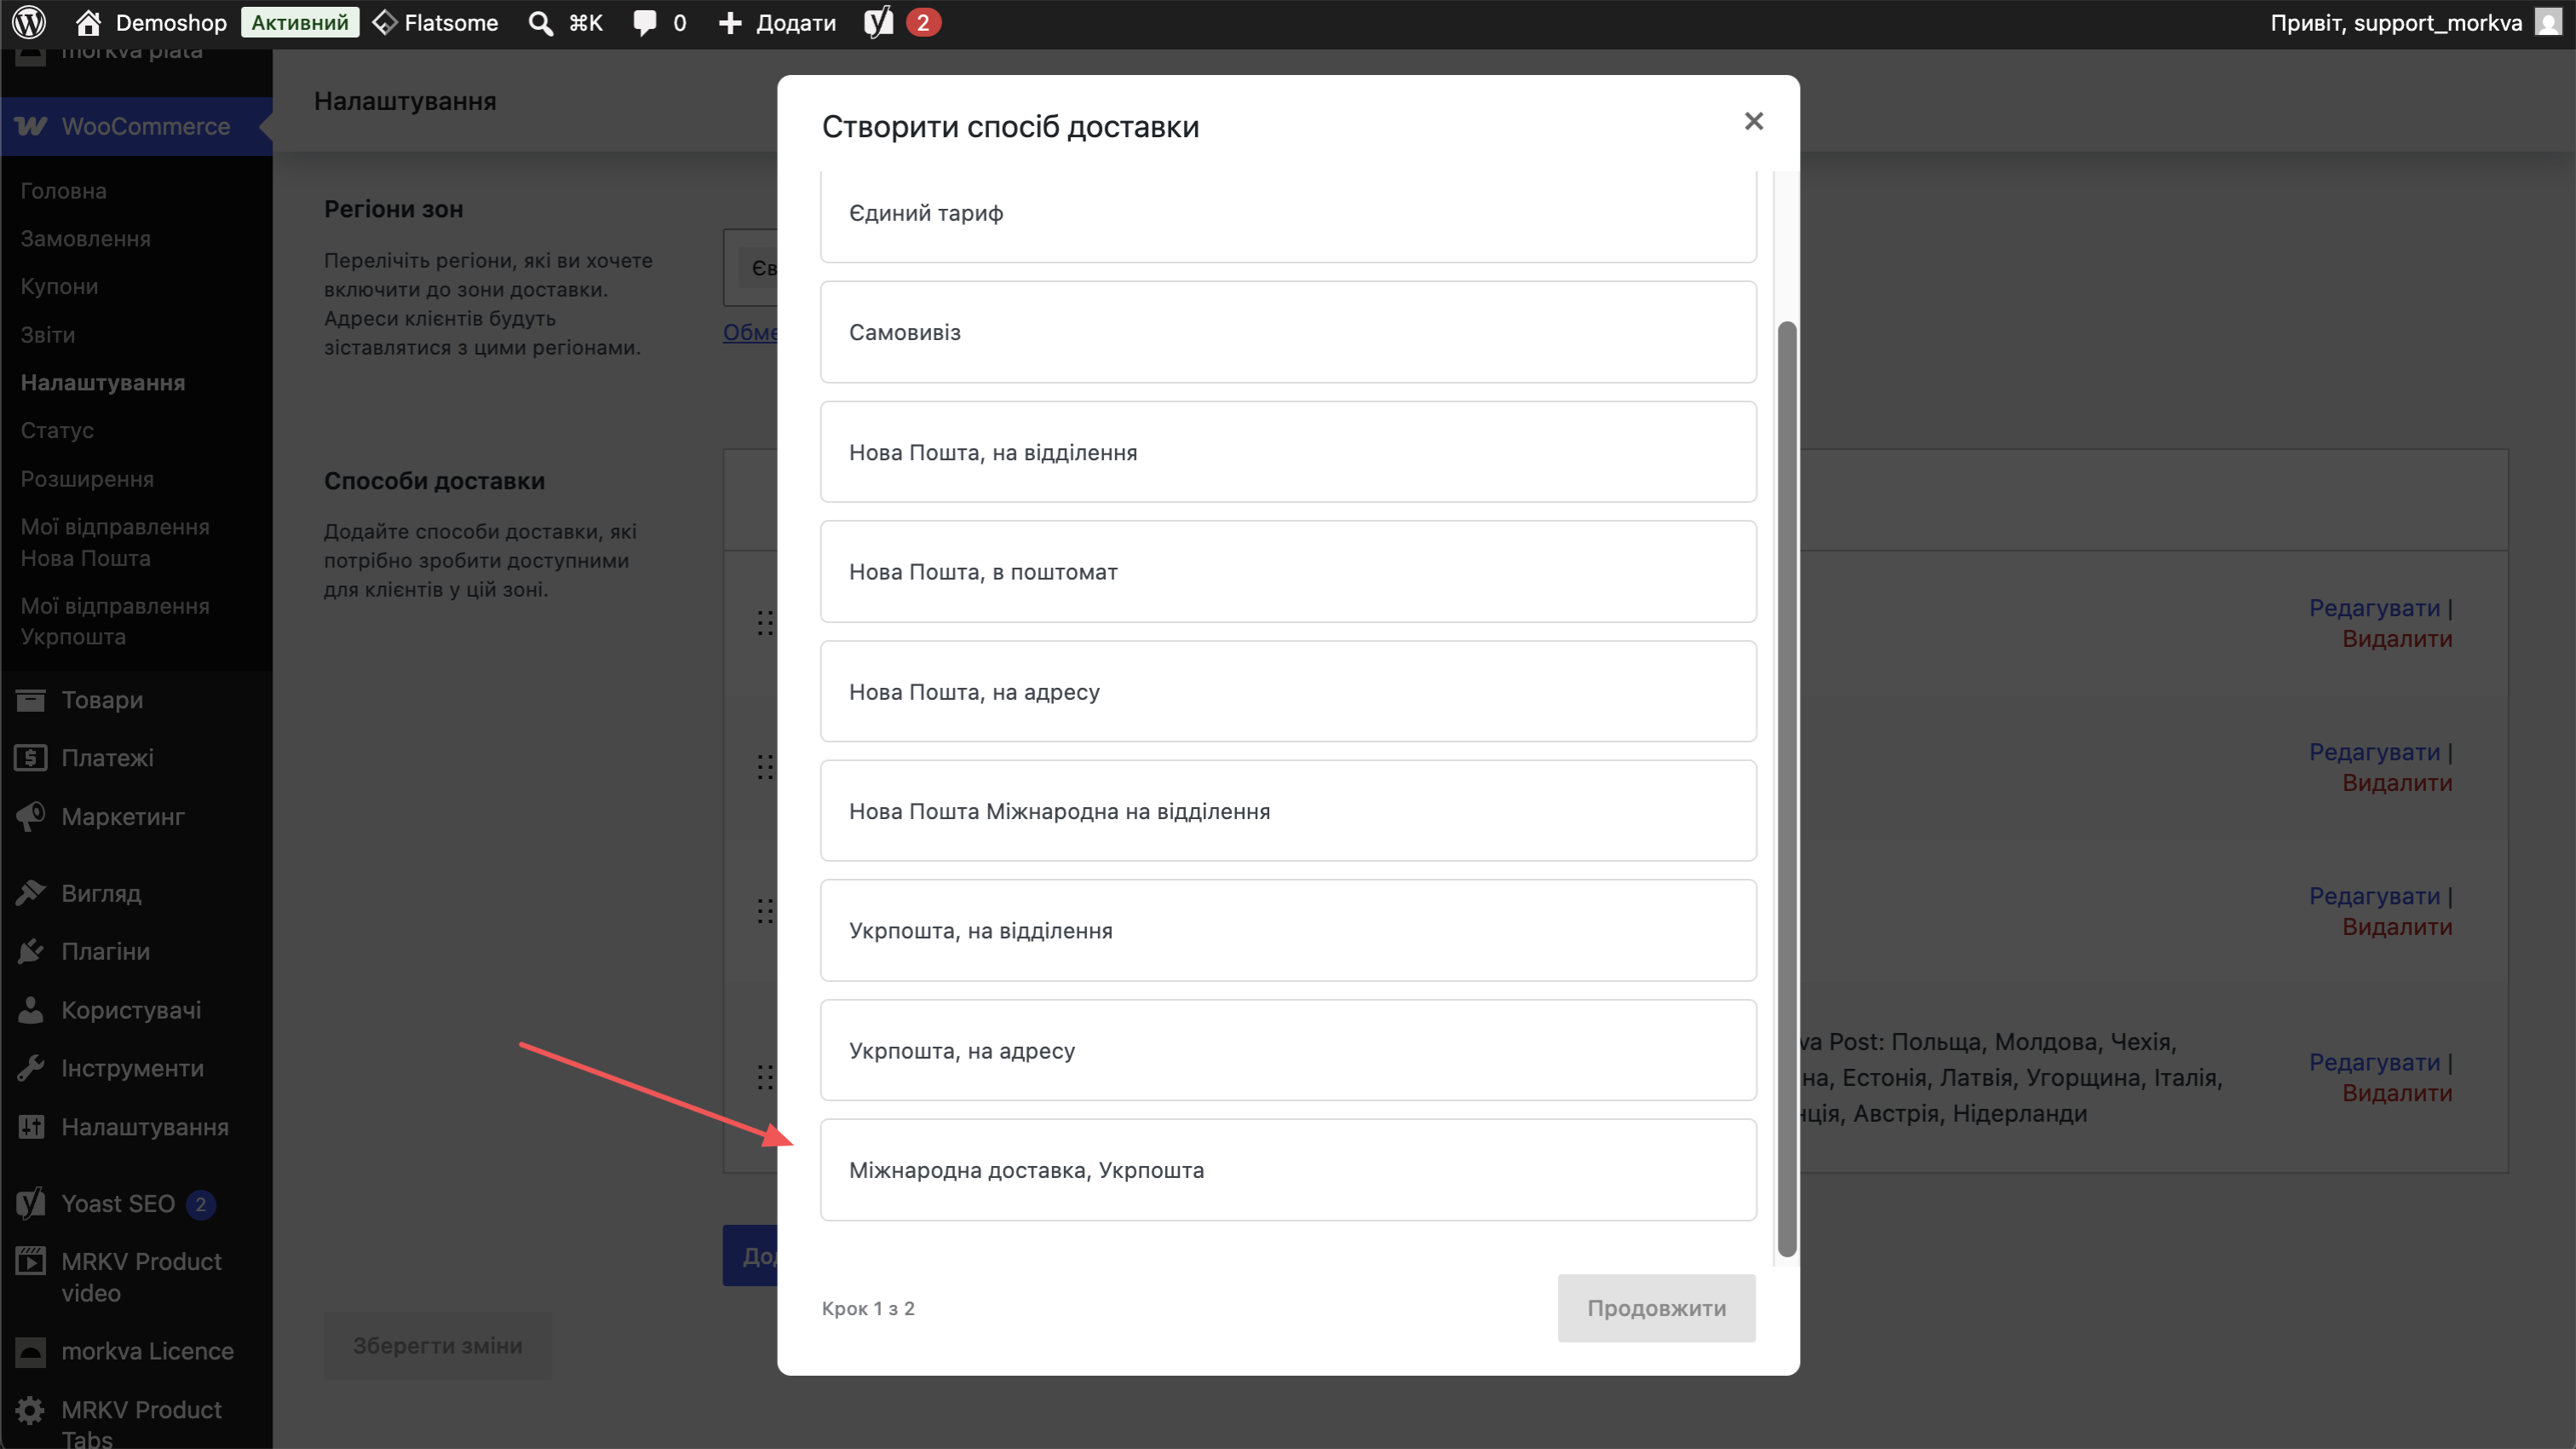This screenshot has width=2576, height=1449.
Task: Click the morkva Licence icon
Action: (31, 1351)
